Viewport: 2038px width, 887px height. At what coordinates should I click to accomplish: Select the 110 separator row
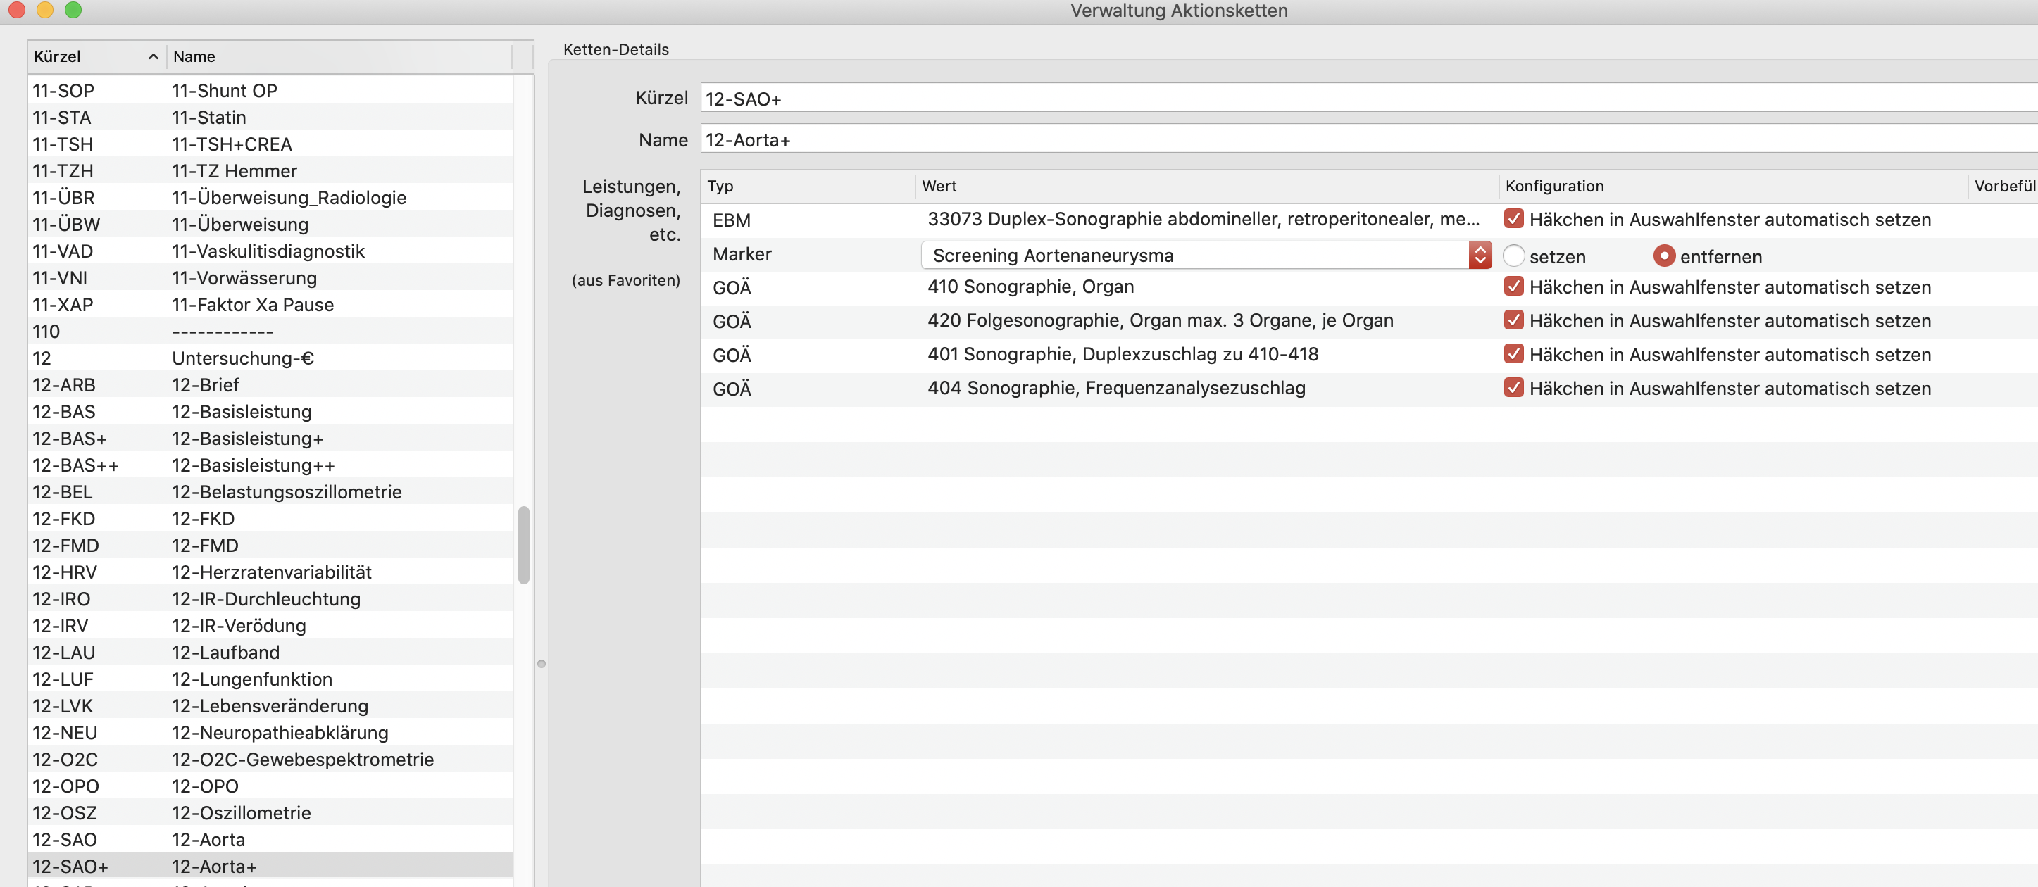click(270, 332)
